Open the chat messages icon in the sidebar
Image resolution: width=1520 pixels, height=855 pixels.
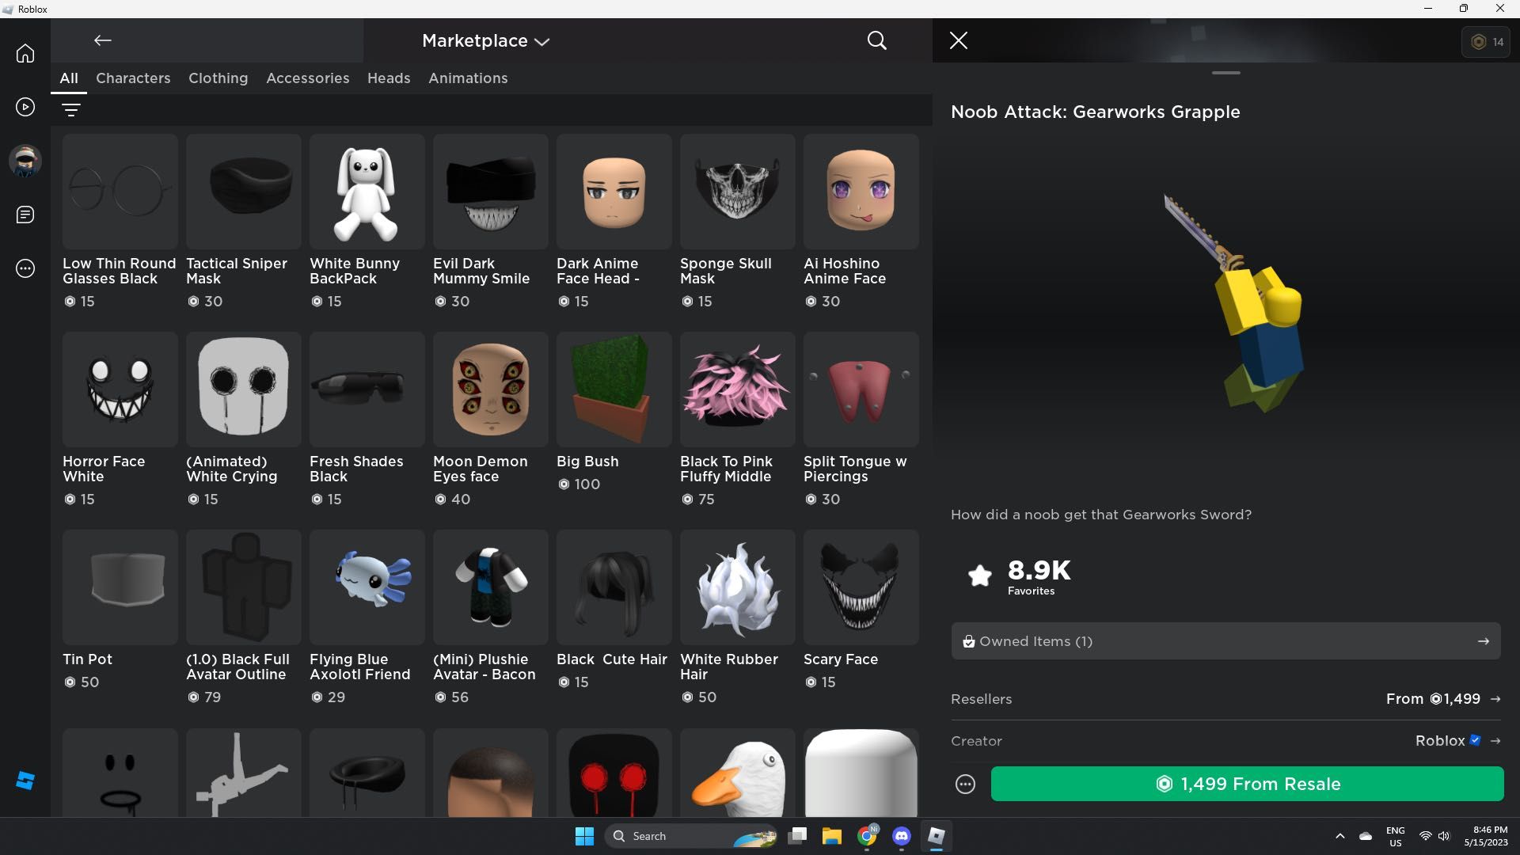[x=25, y=215]
